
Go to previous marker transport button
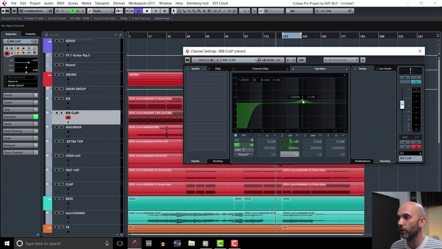[x=127, y=11]
